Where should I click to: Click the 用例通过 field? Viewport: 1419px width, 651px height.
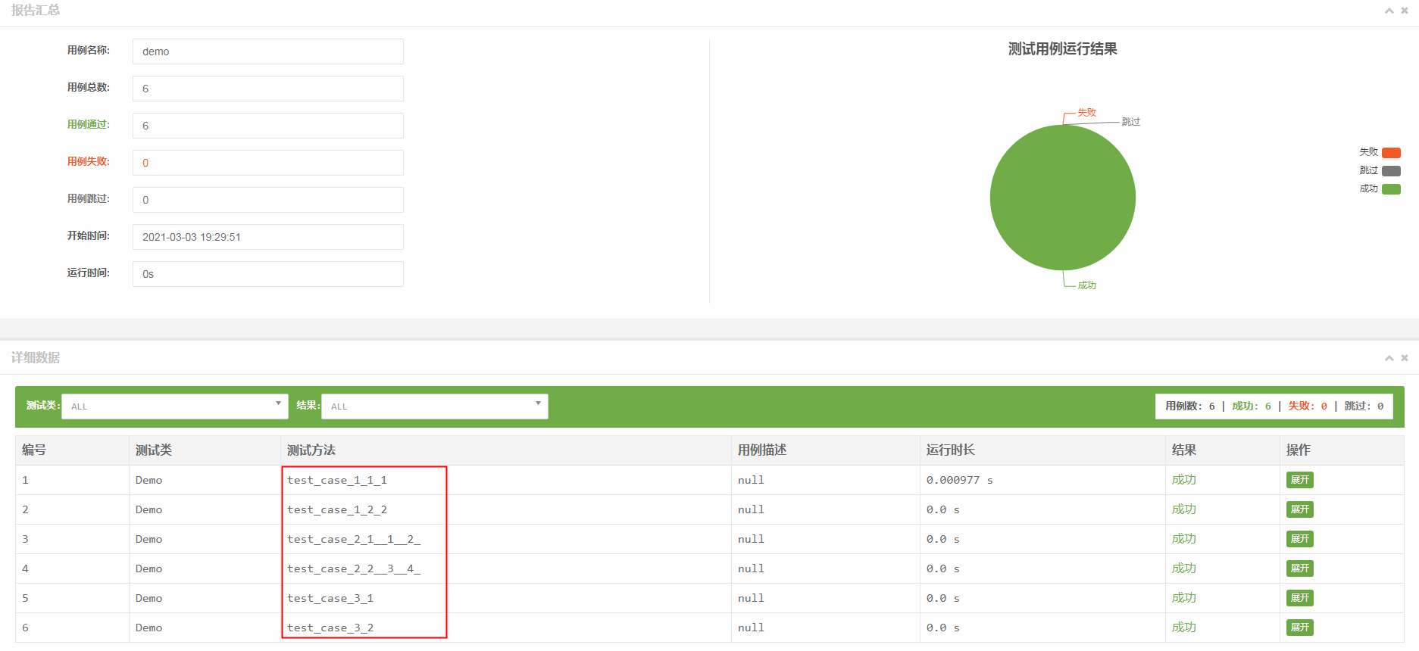tap(268, 126)
